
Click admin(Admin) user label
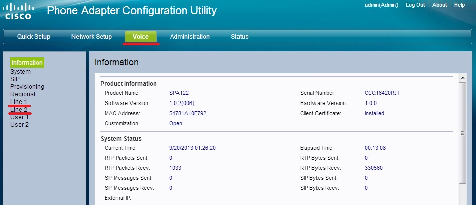[x=381, y=5]
